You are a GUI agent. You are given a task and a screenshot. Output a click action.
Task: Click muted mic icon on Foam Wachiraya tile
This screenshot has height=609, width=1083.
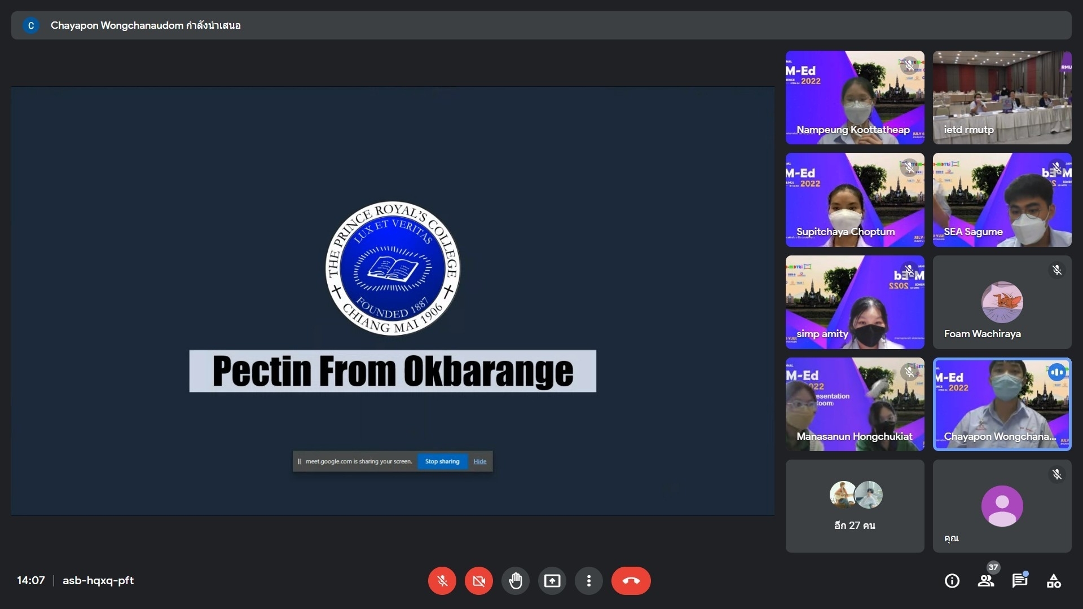[x=1057, y=270]
